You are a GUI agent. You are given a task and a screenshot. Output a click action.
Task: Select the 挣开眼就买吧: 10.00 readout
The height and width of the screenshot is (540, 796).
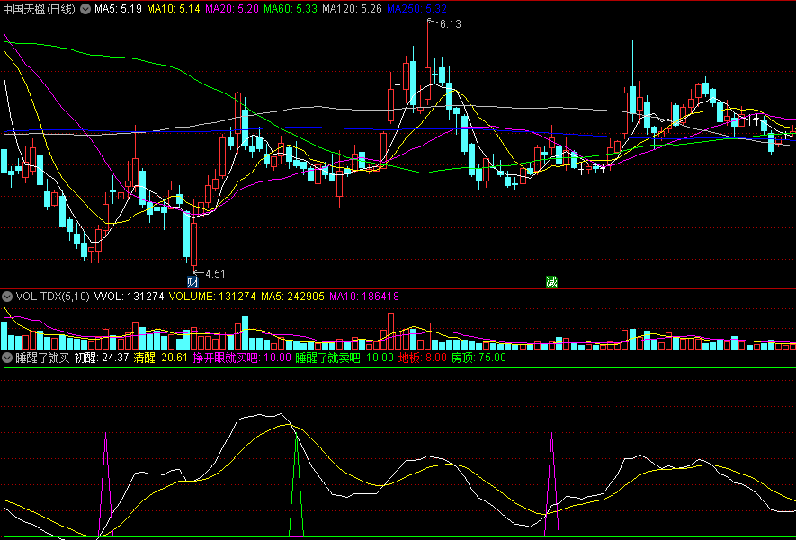coord(242,358)
